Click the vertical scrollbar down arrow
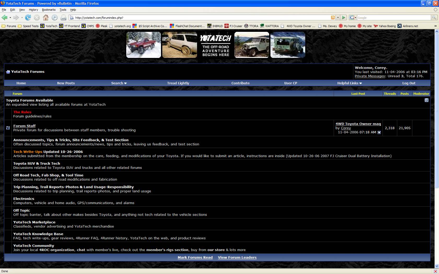The image size is (439, 274). (437, 266)
